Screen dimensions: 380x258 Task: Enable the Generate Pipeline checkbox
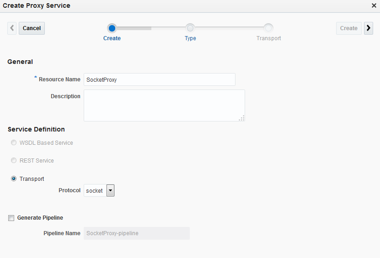[11, 218]
